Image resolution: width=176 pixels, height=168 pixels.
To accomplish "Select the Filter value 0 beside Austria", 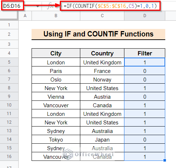I will [144, 97].
